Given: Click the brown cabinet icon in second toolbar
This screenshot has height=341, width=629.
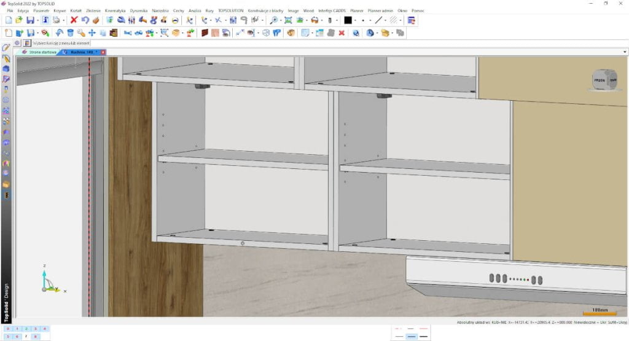Looking at the screenshot, I should coord(114,33).
